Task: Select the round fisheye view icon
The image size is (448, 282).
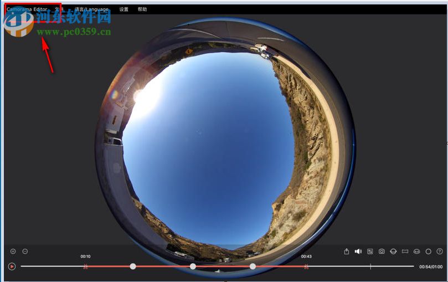Action: click(428, 252)
